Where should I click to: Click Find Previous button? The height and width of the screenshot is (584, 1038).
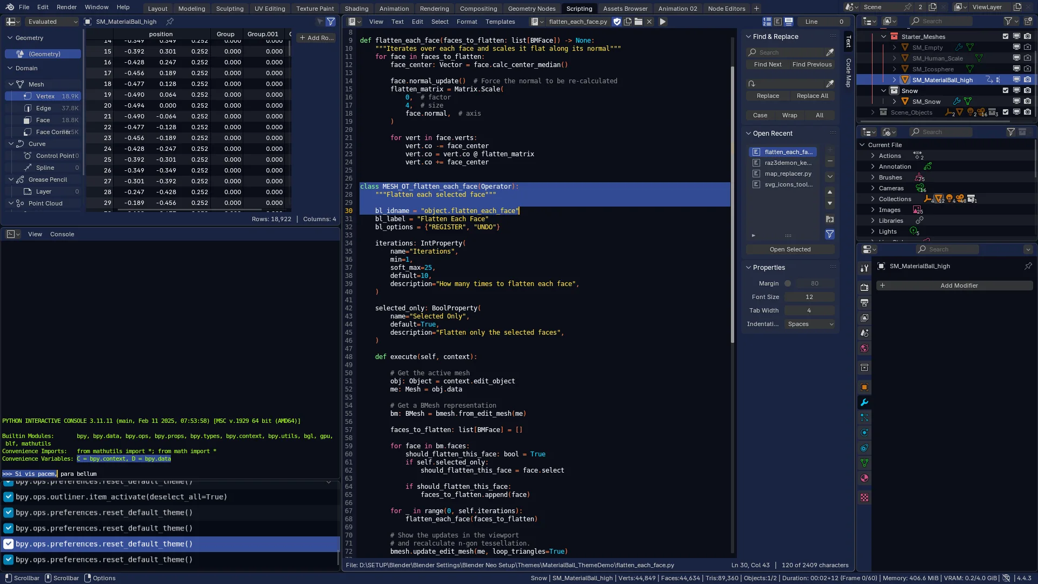pos(812,64)
